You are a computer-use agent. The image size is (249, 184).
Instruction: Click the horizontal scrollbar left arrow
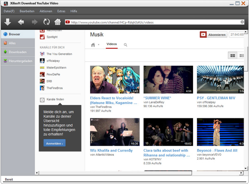pyautogui.click(x=37, y=173)
